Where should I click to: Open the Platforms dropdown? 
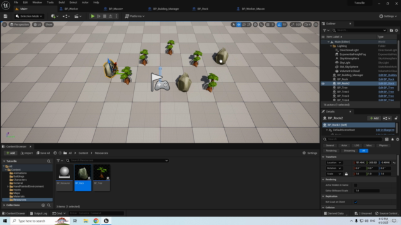135,16
